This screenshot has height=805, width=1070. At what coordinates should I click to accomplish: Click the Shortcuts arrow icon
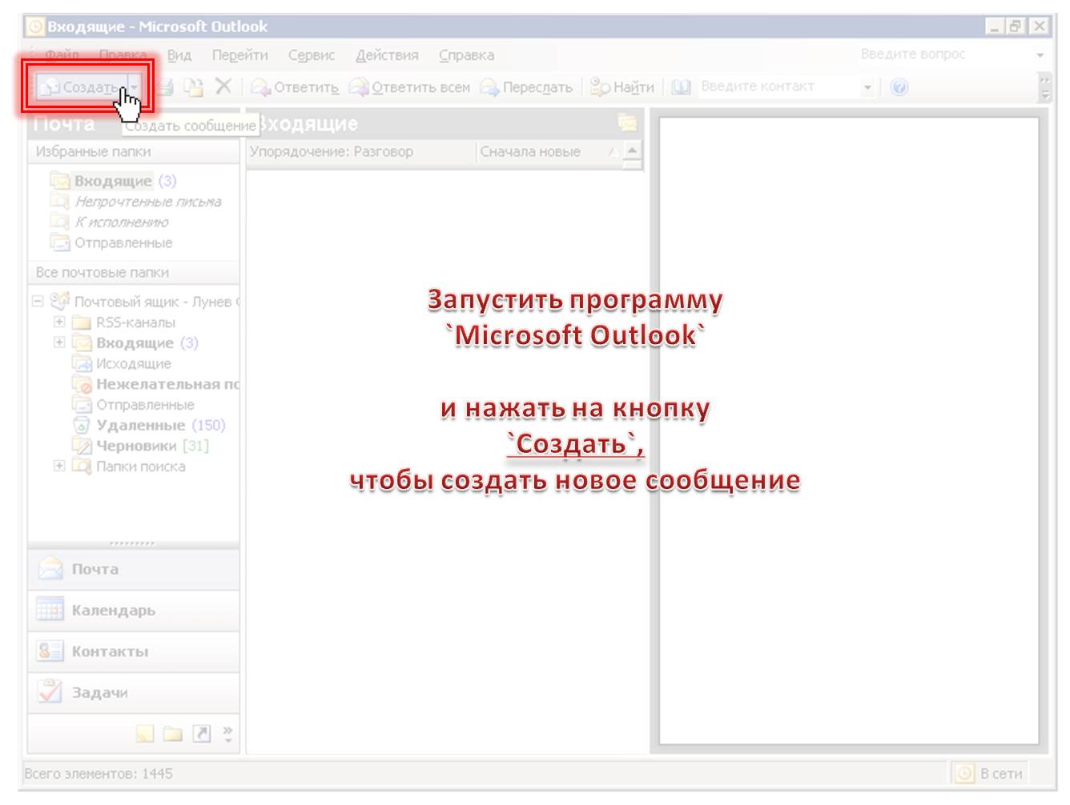[202, 734]
